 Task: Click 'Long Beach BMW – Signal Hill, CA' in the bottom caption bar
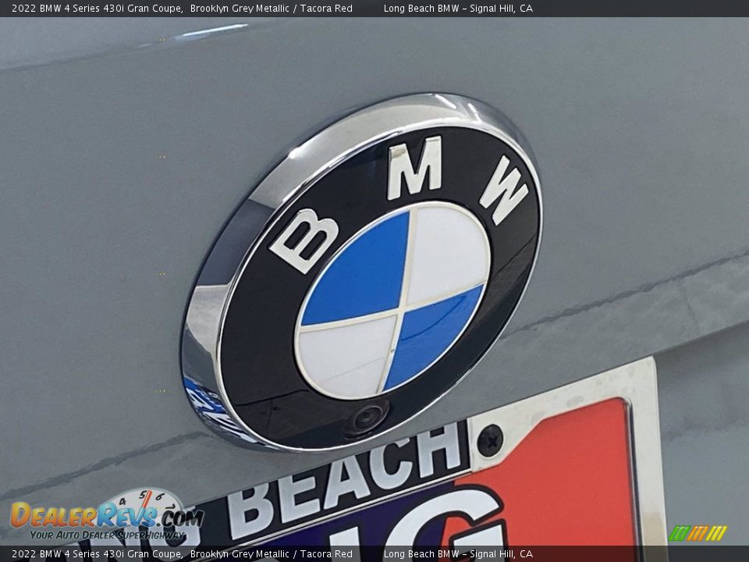click(458, 554)
